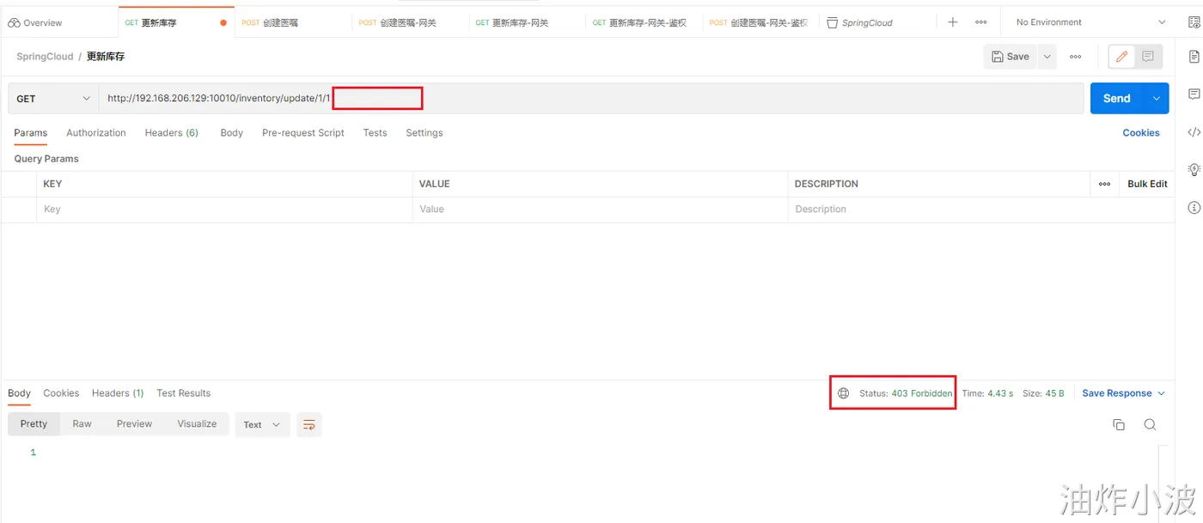Click Bulk Edit
Image resolution: width=1203 pixels, height=523 pixels.
click(1147, 184)
